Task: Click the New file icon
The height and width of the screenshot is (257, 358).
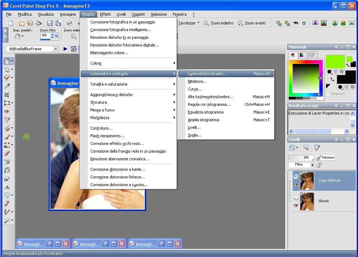Action: click(11, 23)
